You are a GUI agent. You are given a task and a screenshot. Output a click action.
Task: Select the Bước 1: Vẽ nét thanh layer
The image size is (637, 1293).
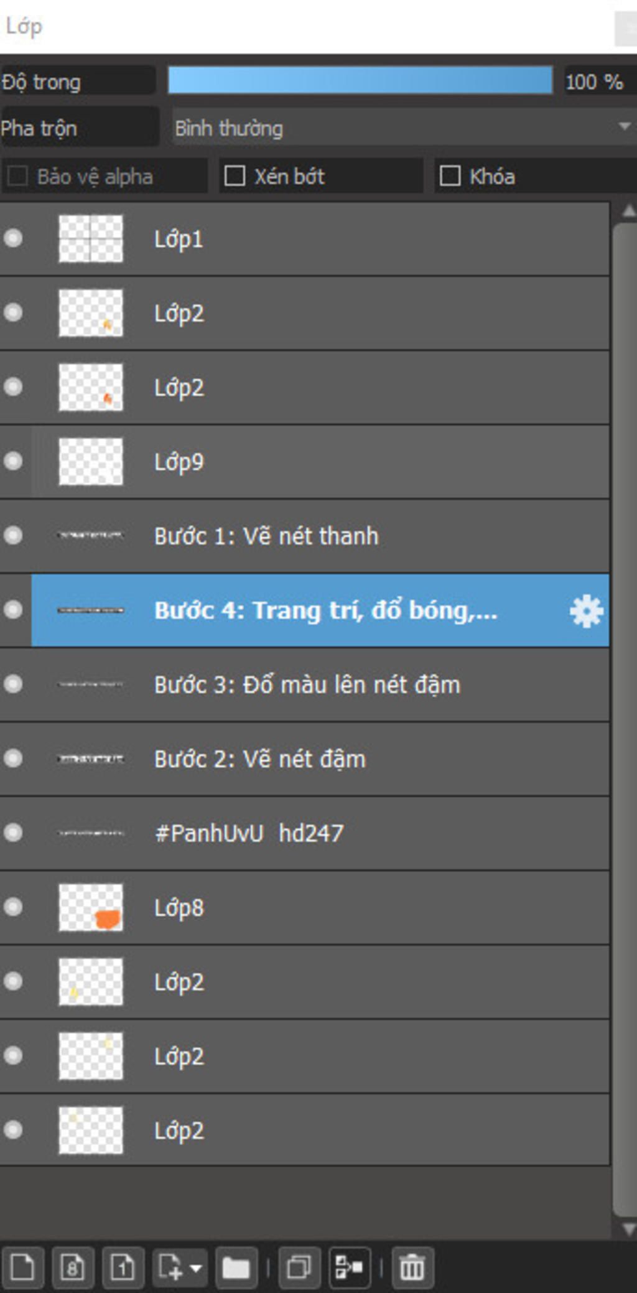click(305, 536)
